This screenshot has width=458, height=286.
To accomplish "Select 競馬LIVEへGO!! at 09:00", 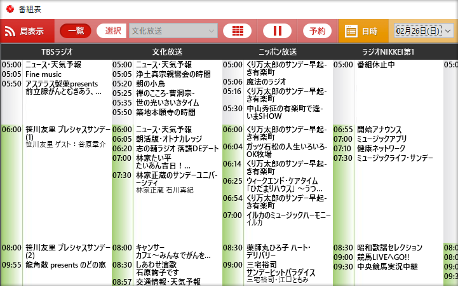I will [x=383, y=257].
